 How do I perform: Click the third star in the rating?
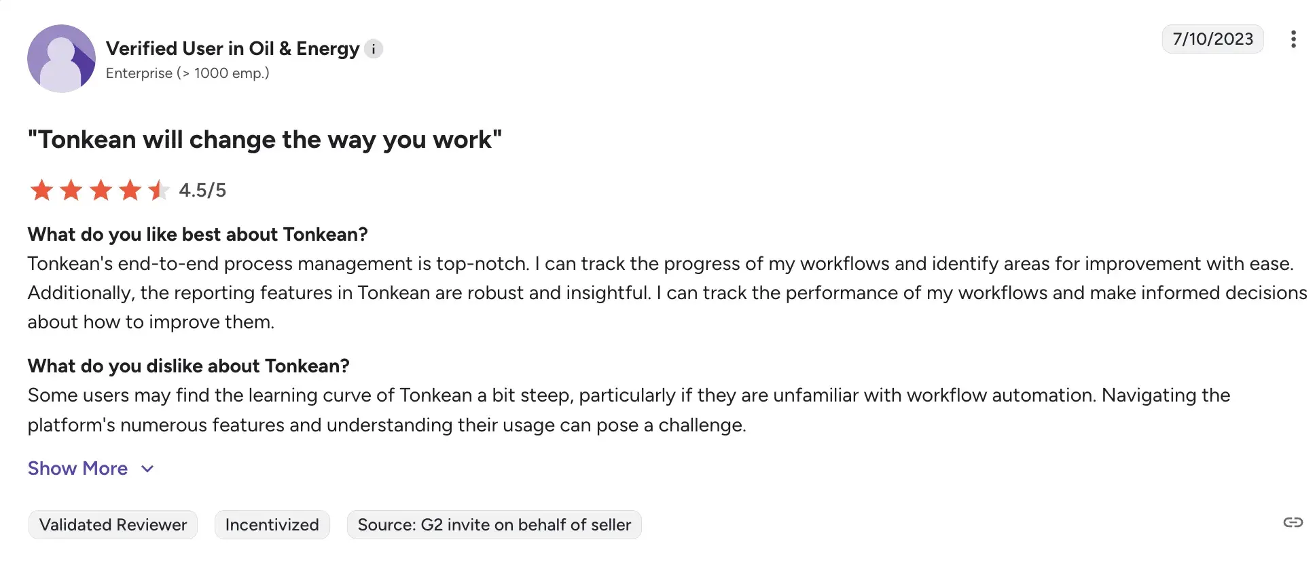pyautogui.click(x=101, y=191)
